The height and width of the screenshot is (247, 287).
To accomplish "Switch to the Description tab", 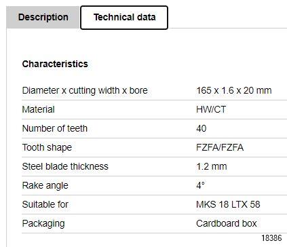I will click(43, 18).
